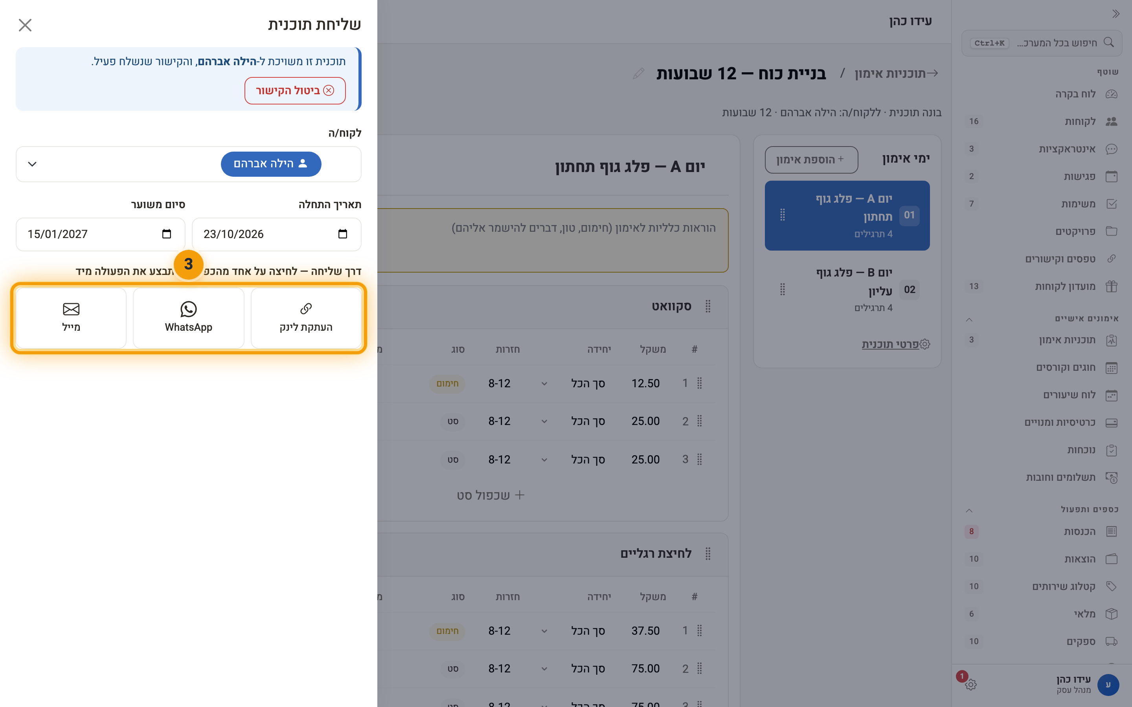
Task: Go back to תוכניות אימון breadcrumb
Action: (x=896, y=73)
